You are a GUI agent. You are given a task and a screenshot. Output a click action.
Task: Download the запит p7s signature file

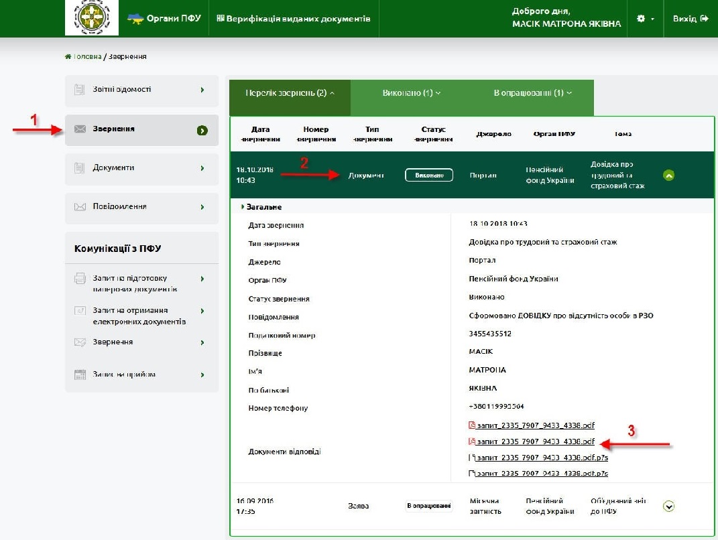[x=533, y=458]
